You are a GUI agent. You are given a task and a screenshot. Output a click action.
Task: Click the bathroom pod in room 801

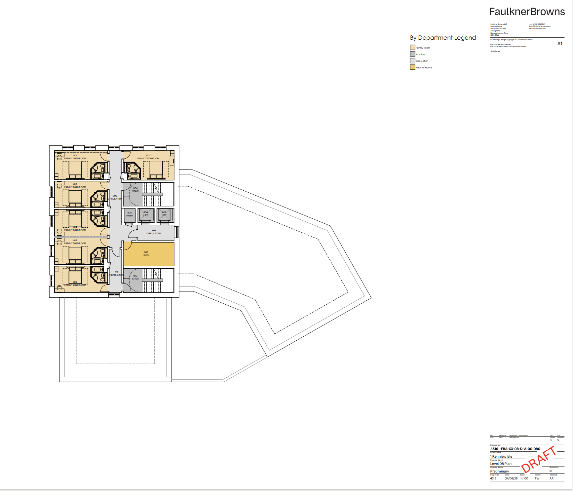tap(98, 171)
